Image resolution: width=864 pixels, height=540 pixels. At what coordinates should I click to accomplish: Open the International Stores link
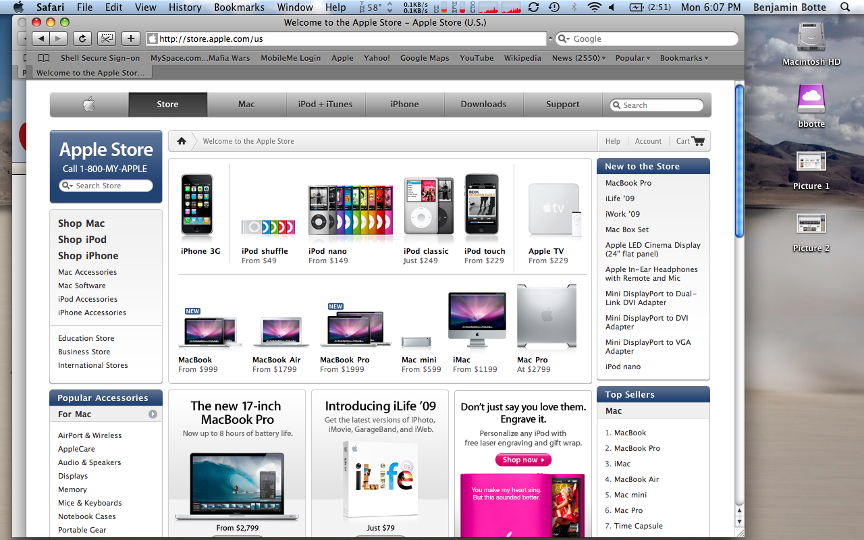(x=92, y=365)
